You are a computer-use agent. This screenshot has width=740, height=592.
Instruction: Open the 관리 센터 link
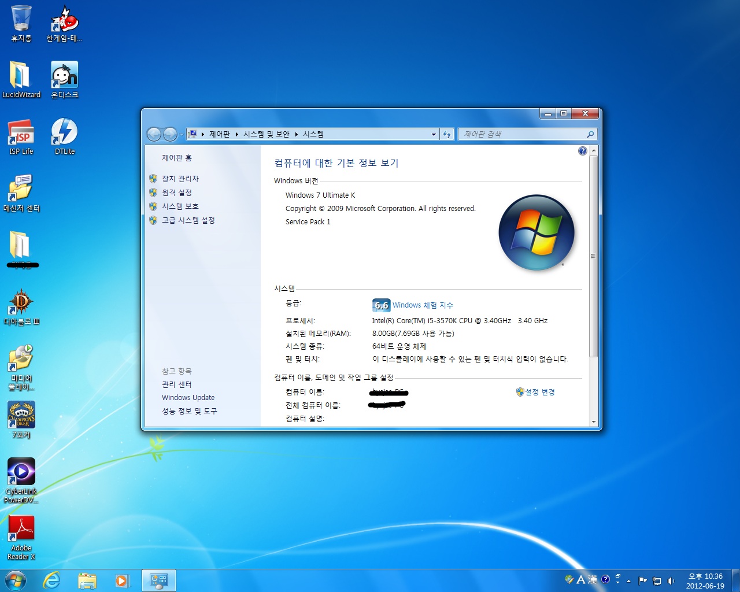pyautogui.click(x=177, y=384)
